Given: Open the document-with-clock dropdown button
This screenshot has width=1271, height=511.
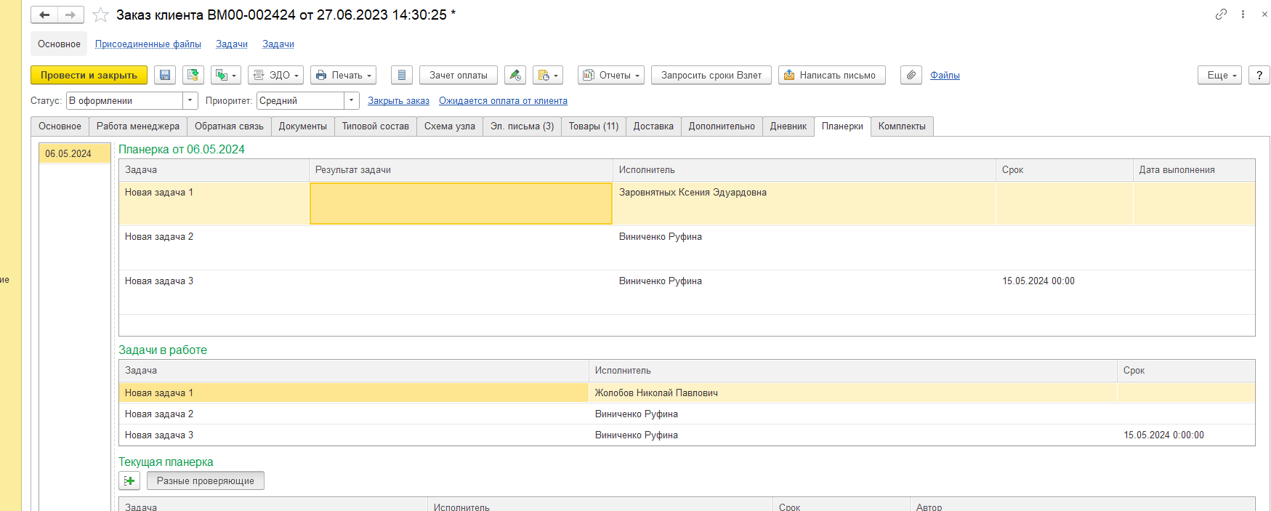Looking at the screenshot, I should [548, 75].
